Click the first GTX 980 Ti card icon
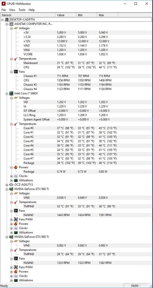Image resolution: width=153 pixels, height=288 pixels. 11,189
